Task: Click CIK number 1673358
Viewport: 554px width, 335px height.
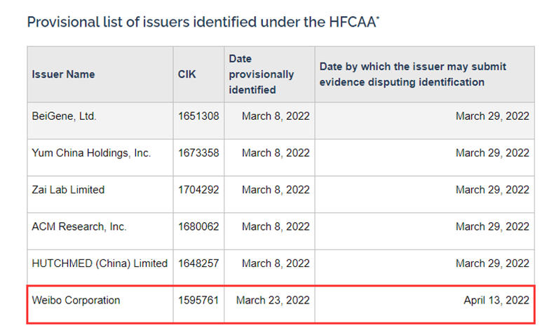Action: (x=198, y=153)
